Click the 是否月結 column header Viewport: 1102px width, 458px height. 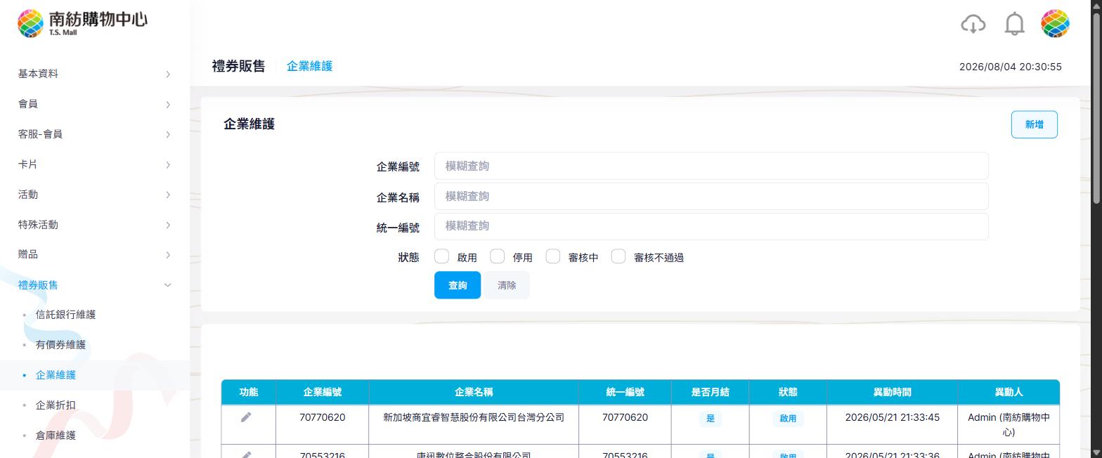(710, 392)
